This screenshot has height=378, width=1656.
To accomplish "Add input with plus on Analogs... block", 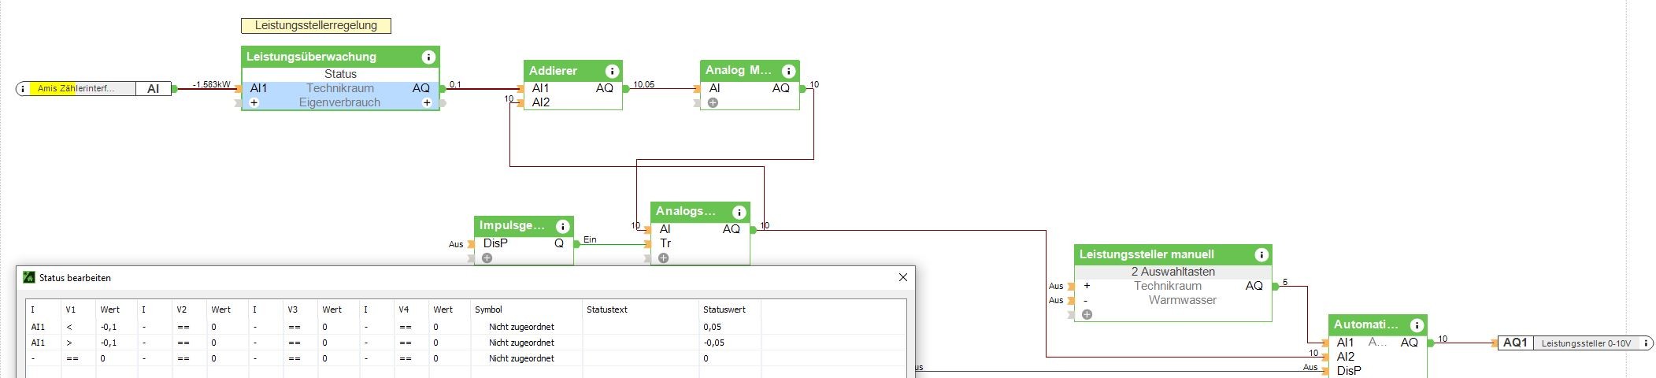I will click(x=664, y=258).
